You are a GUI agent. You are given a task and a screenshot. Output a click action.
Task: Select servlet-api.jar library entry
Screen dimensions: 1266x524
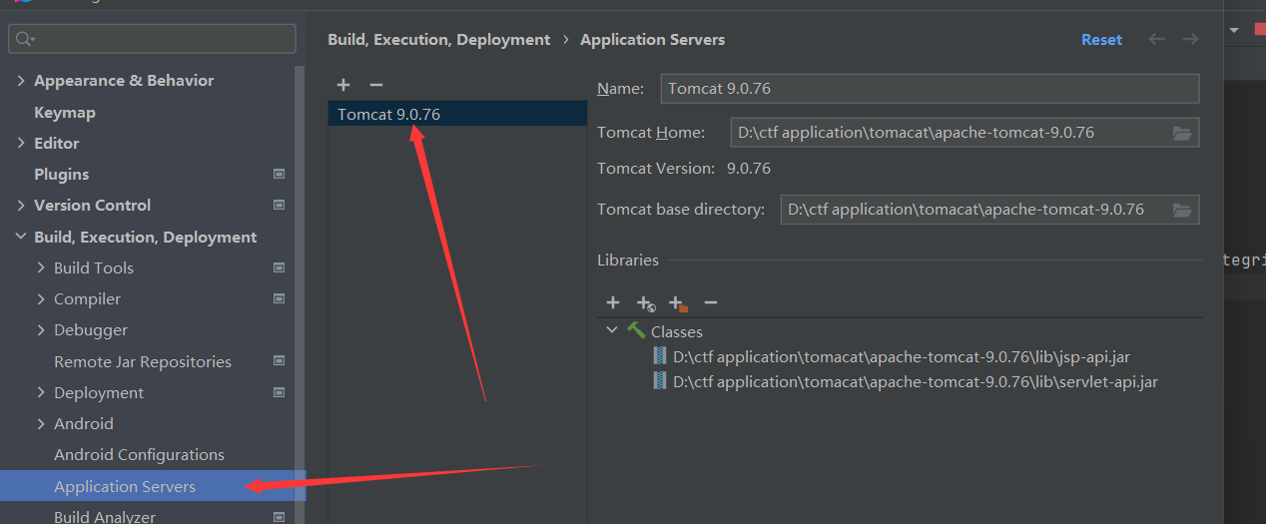(915, 382)
